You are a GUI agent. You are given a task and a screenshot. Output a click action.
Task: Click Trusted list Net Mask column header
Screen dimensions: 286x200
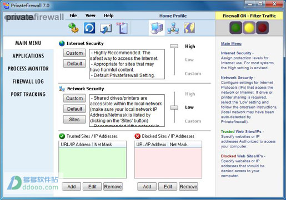click(103, 145)
